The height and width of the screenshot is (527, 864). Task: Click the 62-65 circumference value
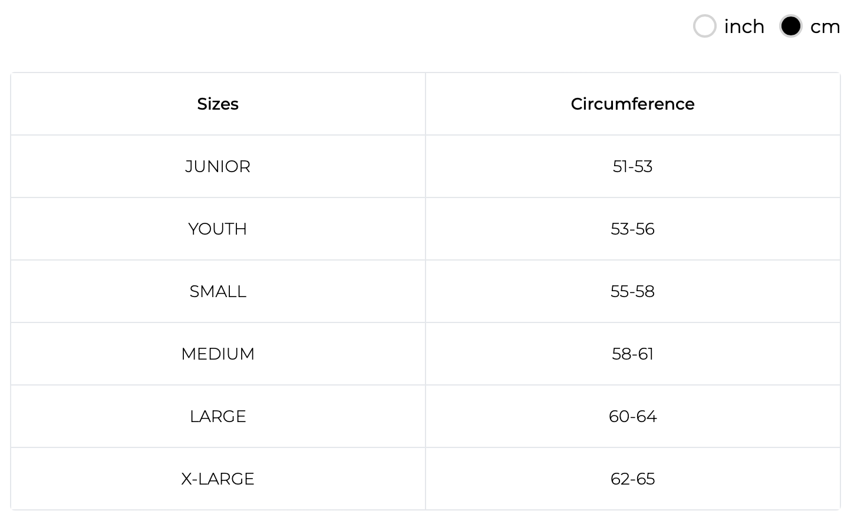click(632, 479)
